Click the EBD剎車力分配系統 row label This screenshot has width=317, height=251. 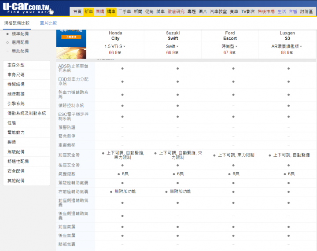(73, 81)
